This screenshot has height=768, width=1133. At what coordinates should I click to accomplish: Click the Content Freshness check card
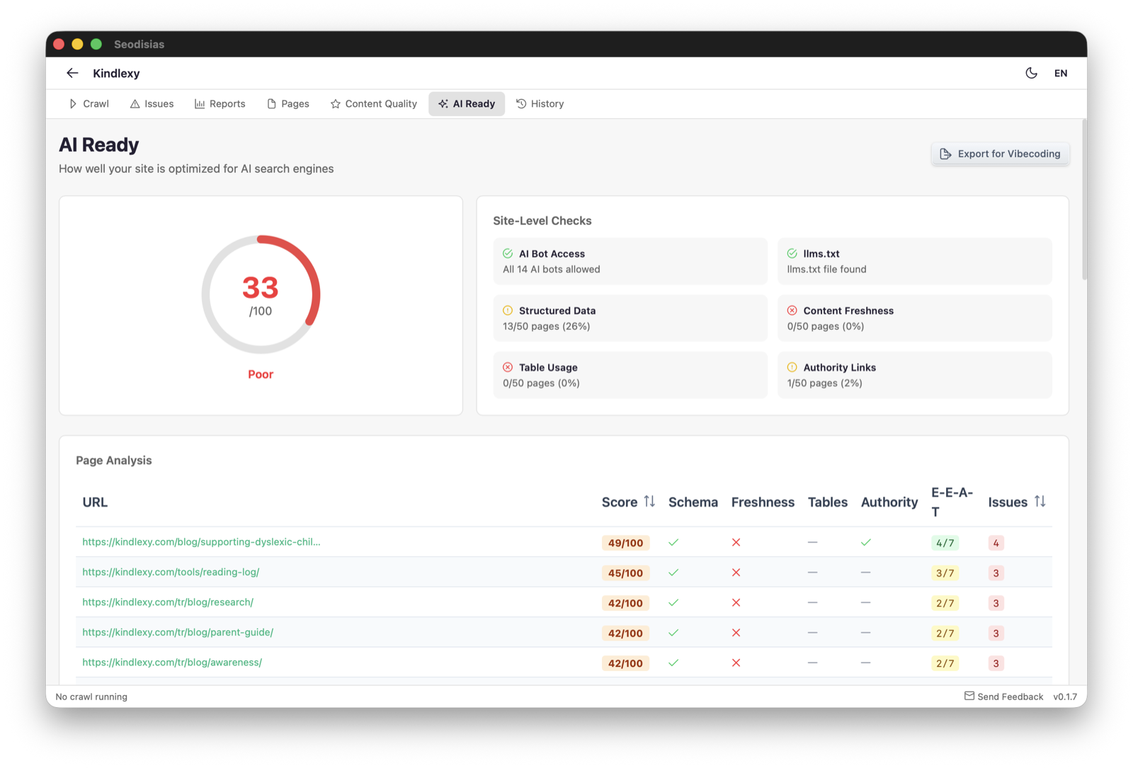point(915,318)
